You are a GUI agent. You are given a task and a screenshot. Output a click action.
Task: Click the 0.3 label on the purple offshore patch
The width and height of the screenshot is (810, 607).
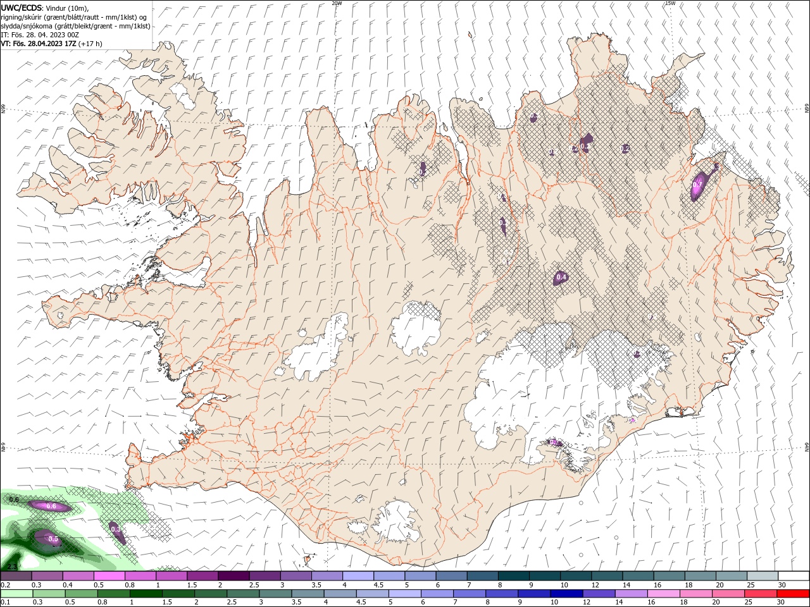tap(115, 529)
